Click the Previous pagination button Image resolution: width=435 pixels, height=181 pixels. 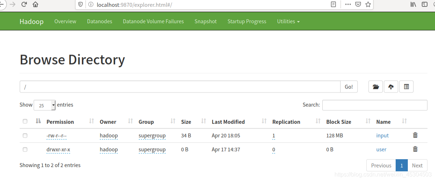[x=381, y=165]
